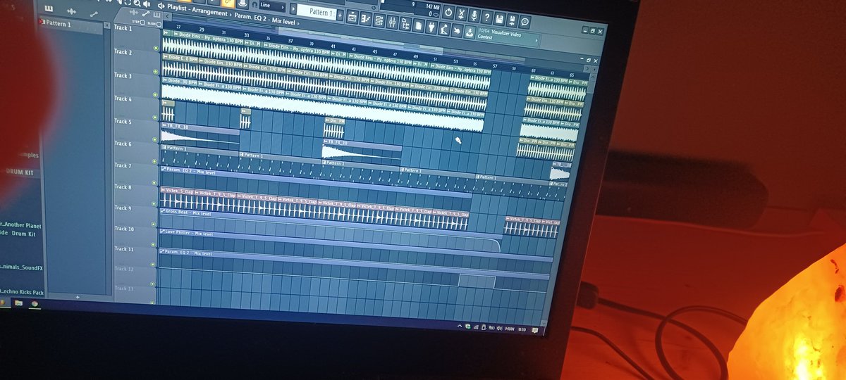Mute Track 4 using its green light

point(155,118)
